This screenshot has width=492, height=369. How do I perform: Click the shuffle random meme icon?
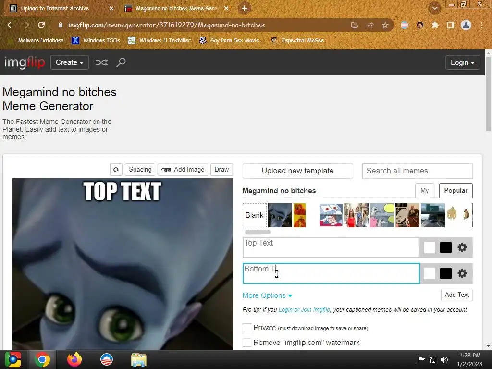point(102,62)
